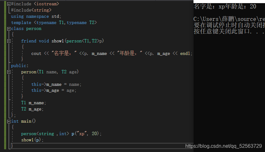The width and height of the screenshot is (265, 152).
Task: Click 'T2 m_age;' member declaration
Action: pos(32,109)
